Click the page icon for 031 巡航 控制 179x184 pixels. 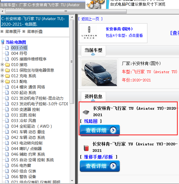[x=7, y=115]
